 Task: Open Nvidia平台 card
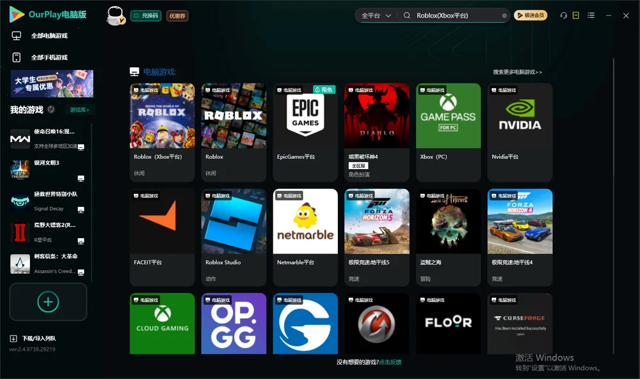(520, 133)
